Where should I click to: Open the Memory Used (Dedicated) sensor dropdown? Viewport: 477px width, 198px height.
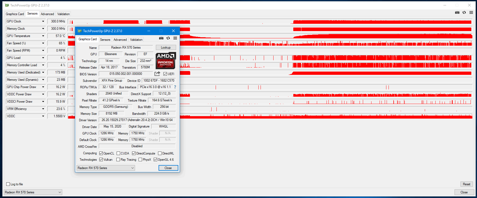tap(43, 72)
